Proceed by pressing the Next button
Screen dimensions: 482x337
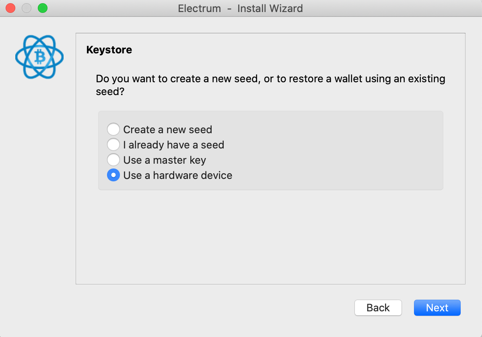click(437, 308)
